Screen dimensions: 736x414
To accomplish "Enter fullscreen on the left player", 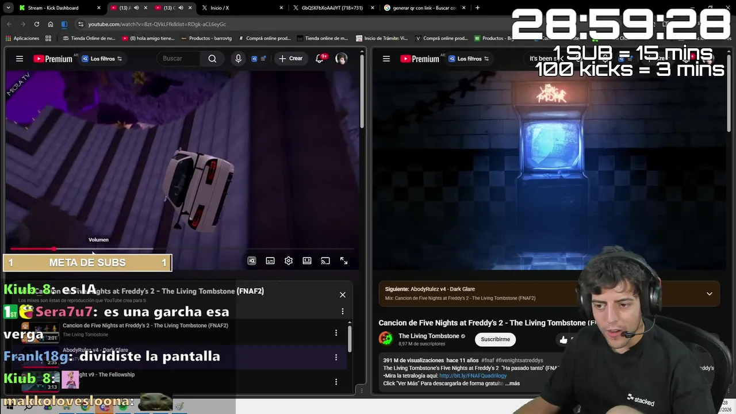I will pos(344,261).
